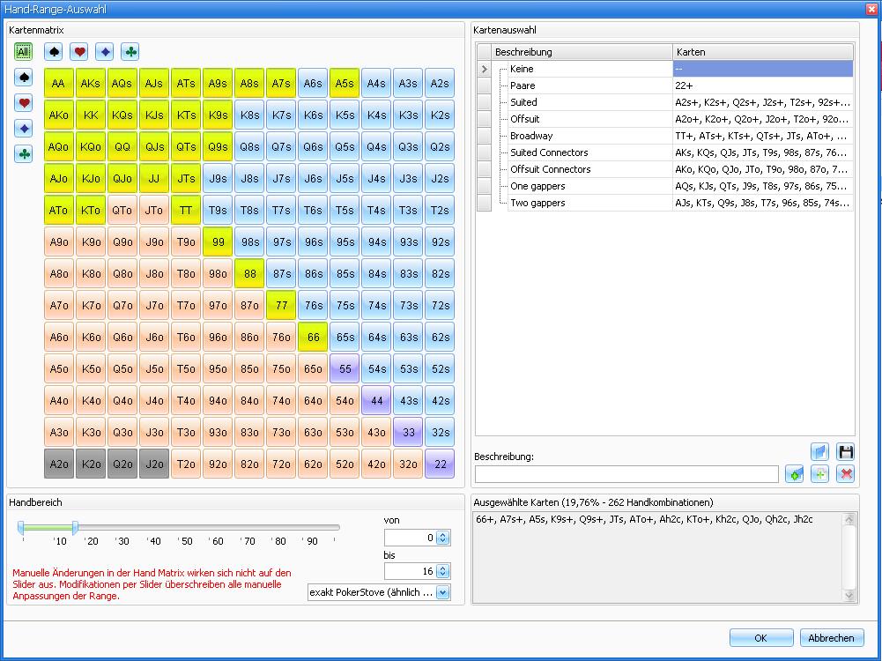Image resolution: width=882 pixels, height=661 pixels.
Task: Toggle the KK pair cell
Action: click(90, 115)
